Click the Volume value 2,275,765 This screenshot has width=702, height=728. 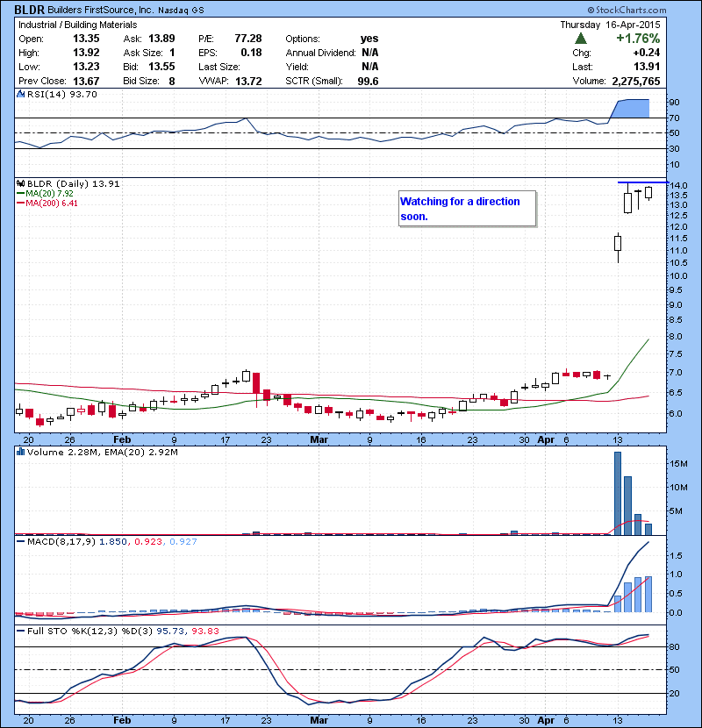636,82
